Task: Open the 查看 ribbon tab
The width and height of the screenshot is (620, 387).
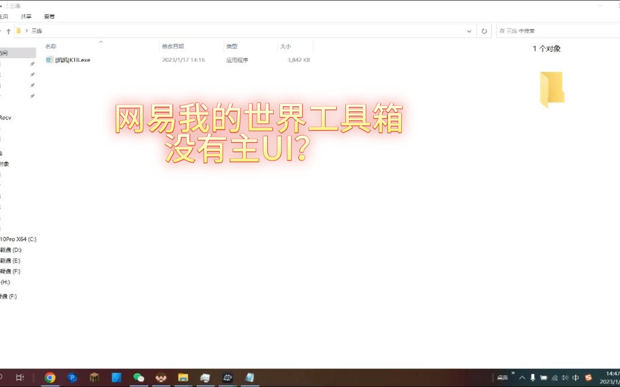Action: pos(49,16)
